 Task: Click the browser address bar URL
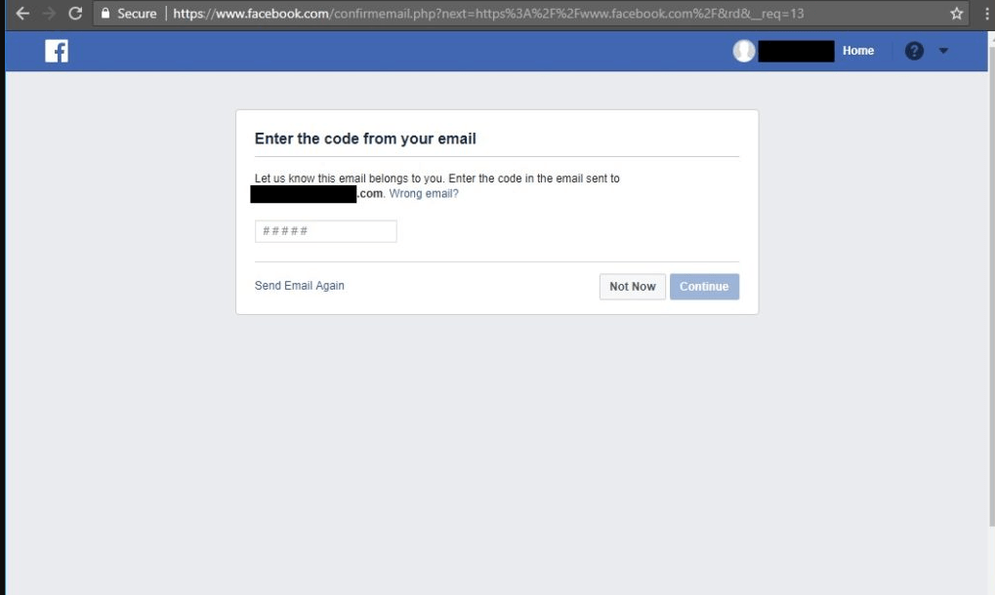(488, 14)
